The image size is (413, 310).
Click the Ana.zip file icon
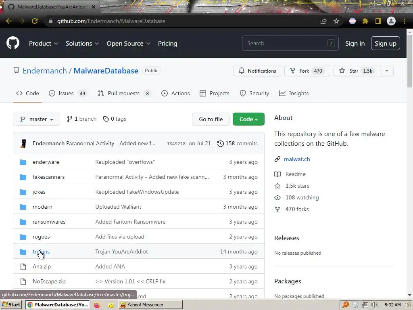coord(23,267)
